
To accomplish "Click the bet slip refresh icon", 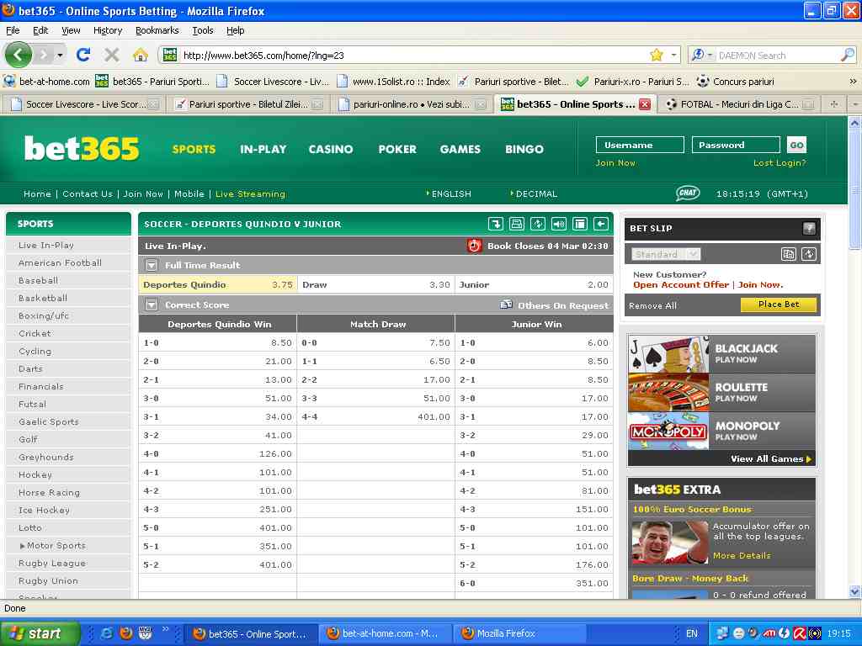I will 809,254.
